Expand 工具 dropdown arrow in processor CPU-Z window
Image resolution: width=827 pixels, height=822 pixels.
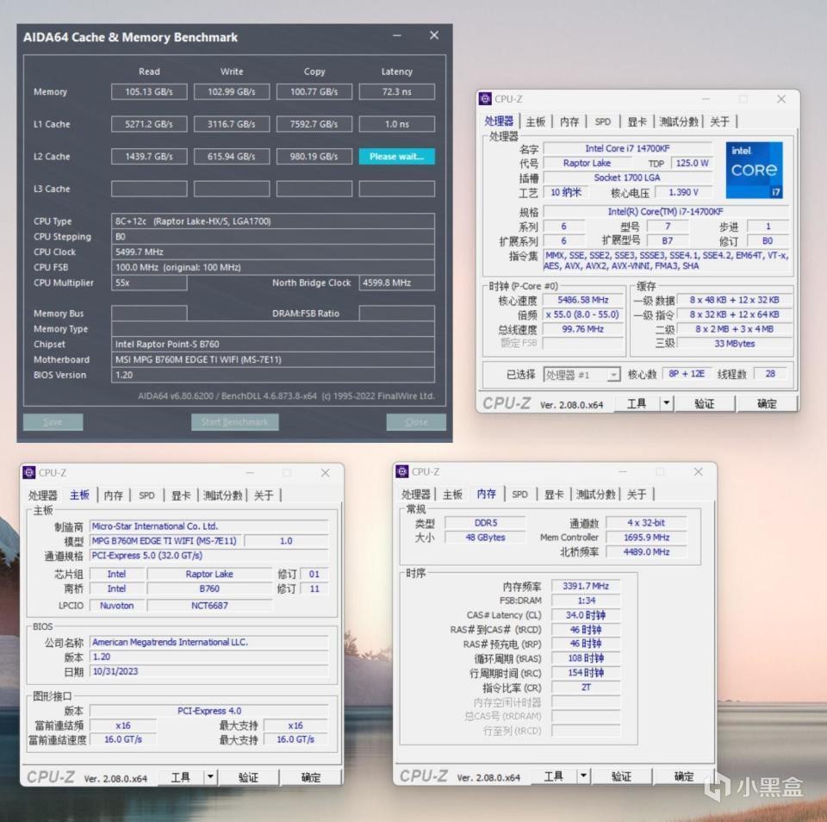[666, 403]
